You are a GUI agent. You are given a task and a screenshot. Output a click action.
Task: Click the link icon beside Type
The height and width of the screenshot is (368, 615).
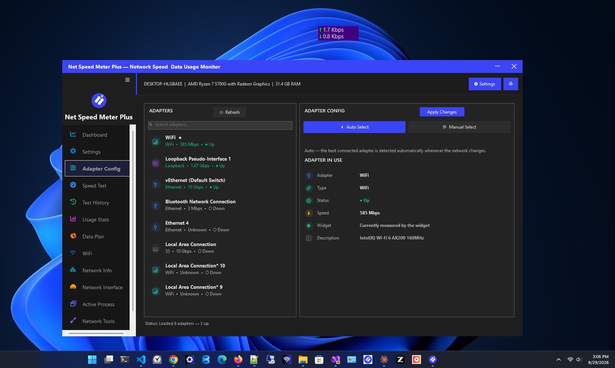tap(309, 188)
